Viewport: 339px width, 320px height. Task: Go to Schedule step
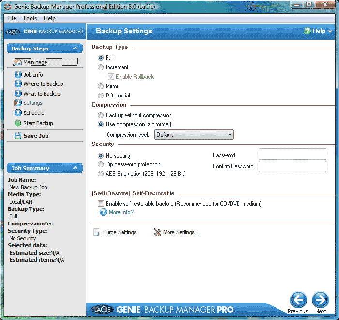[x=34, y=113]
